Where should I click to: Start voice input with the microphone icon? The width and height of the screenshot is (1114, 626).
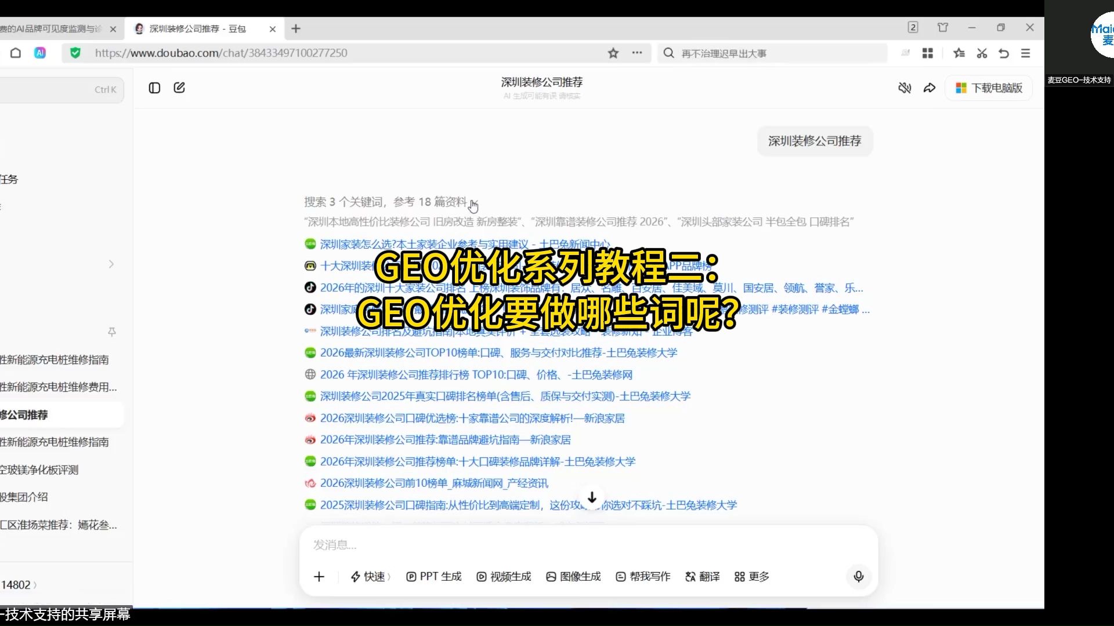tap(859, 577)
